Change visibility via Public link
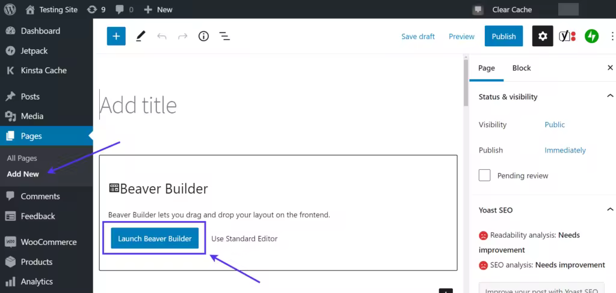The height and width of the screenshot is (293, 616). click(554, 125)
